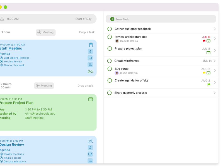Image resolution: width=223 pixels, height=167 pixels.
Task: Click Isabella Collins's avatar
Action: coord(117,41)
